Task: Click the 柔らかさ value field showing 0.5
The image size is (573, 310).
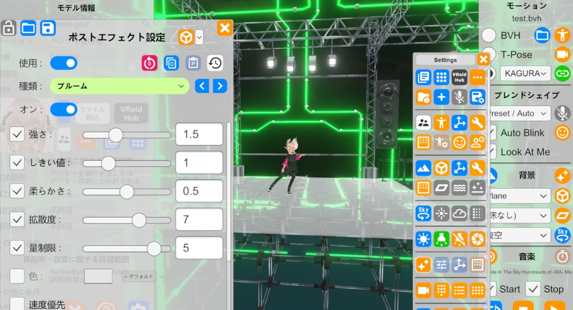Action: coord(199,191)
